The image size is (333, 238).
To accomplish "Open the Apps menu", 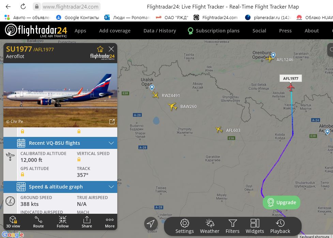I will pos(80,31).
